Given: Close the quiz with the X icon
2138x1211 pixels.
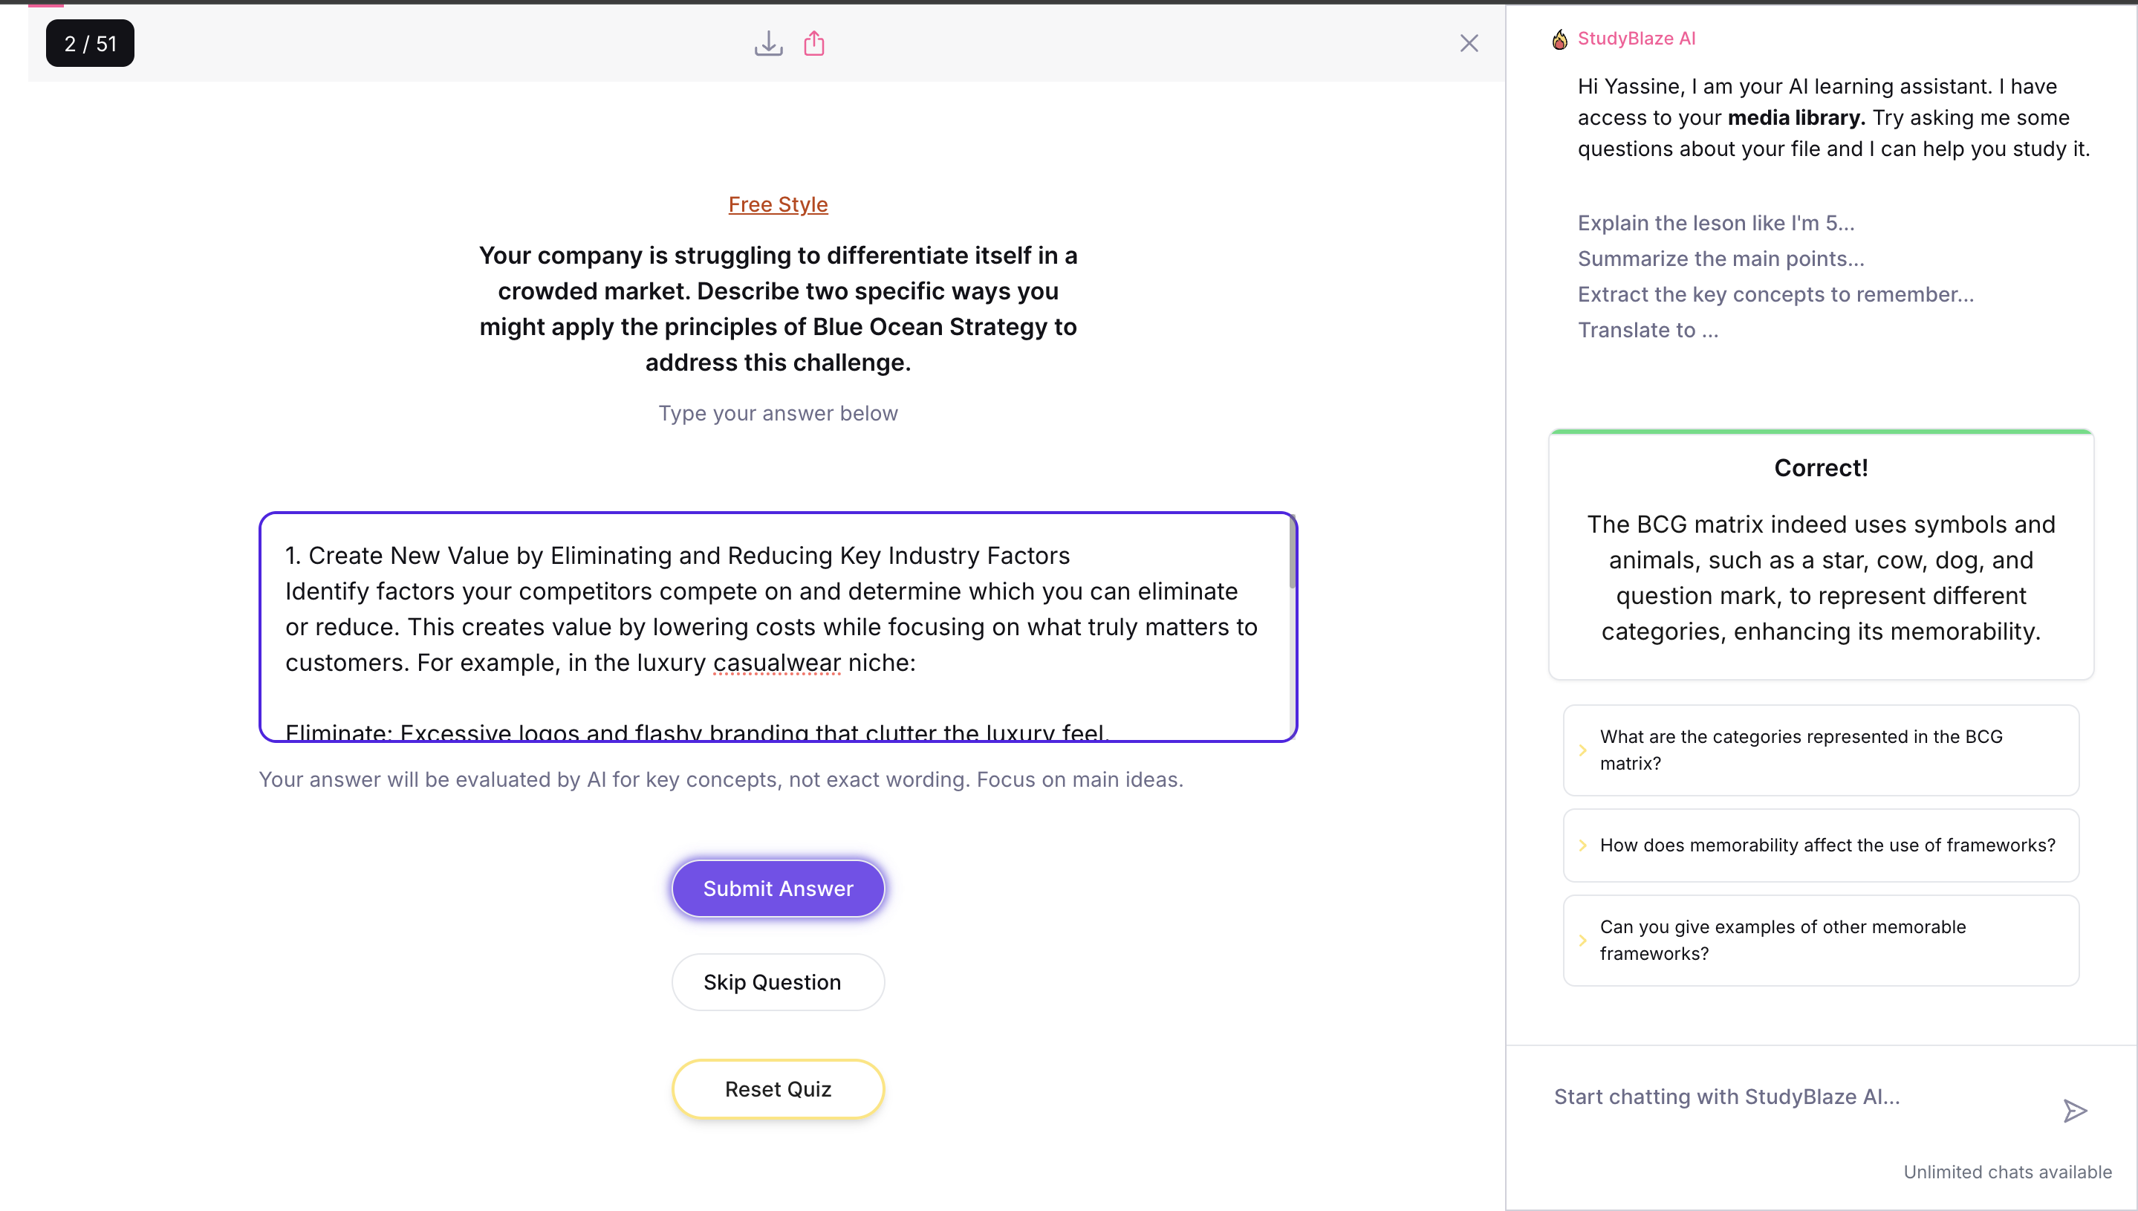Looking at the screenshot, I should click(1469, 43).
